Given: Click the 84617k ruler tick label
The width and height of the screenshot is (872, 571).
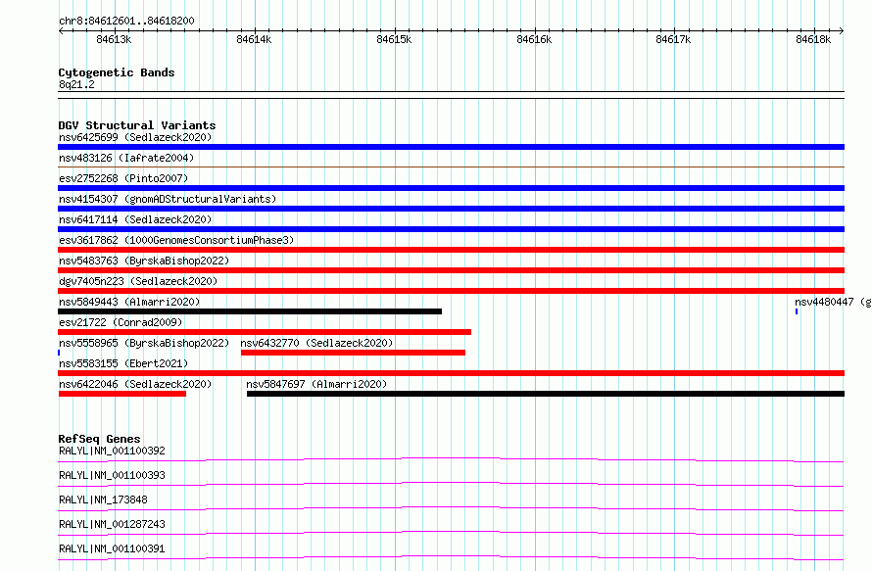Looking at the screenshot, I should (x=673, y=39).
